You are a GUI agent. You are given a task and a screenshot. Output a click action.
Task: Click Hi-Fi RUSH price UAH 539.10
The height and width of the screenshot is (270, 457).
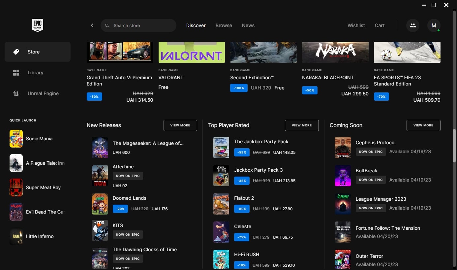tap(284, 265)
